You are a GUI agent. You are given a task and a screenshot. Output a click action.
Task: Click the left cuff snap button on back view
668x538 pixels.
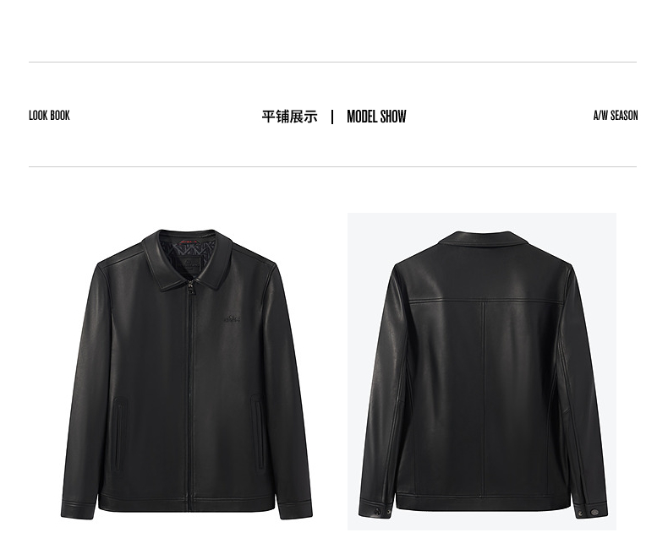(376, 511)
